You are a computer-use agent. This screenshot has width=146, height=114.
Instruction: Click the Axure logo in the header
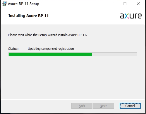[131, 16]
